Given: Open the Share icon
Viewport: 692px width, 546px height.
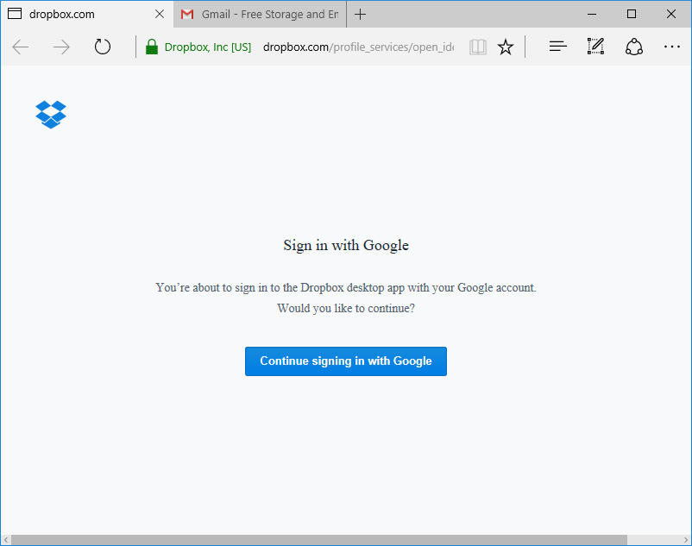Looking at the screenshot, I should (633, 47).
